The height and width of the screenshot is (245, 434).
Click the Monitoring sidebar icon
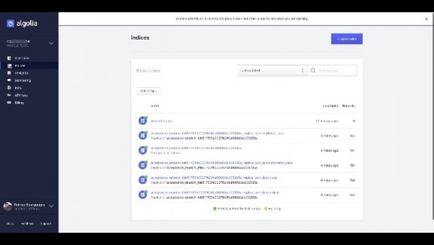[9, 80]
